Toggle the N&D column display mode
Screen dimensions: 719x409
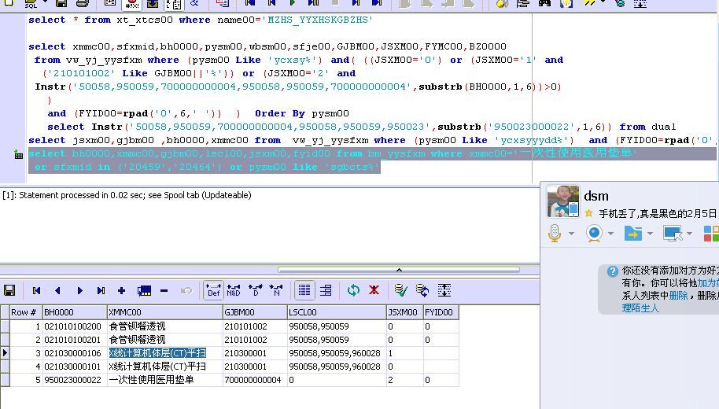234,290
